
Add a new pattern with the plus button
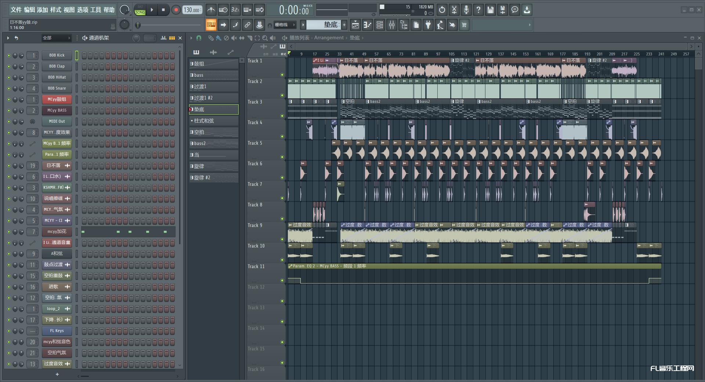tap(344, 25)
